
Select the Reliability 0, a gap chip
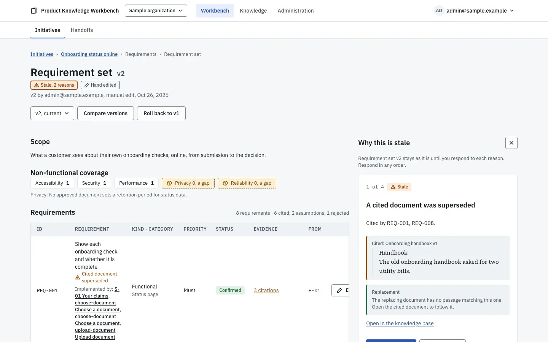[x=247, y=183]
